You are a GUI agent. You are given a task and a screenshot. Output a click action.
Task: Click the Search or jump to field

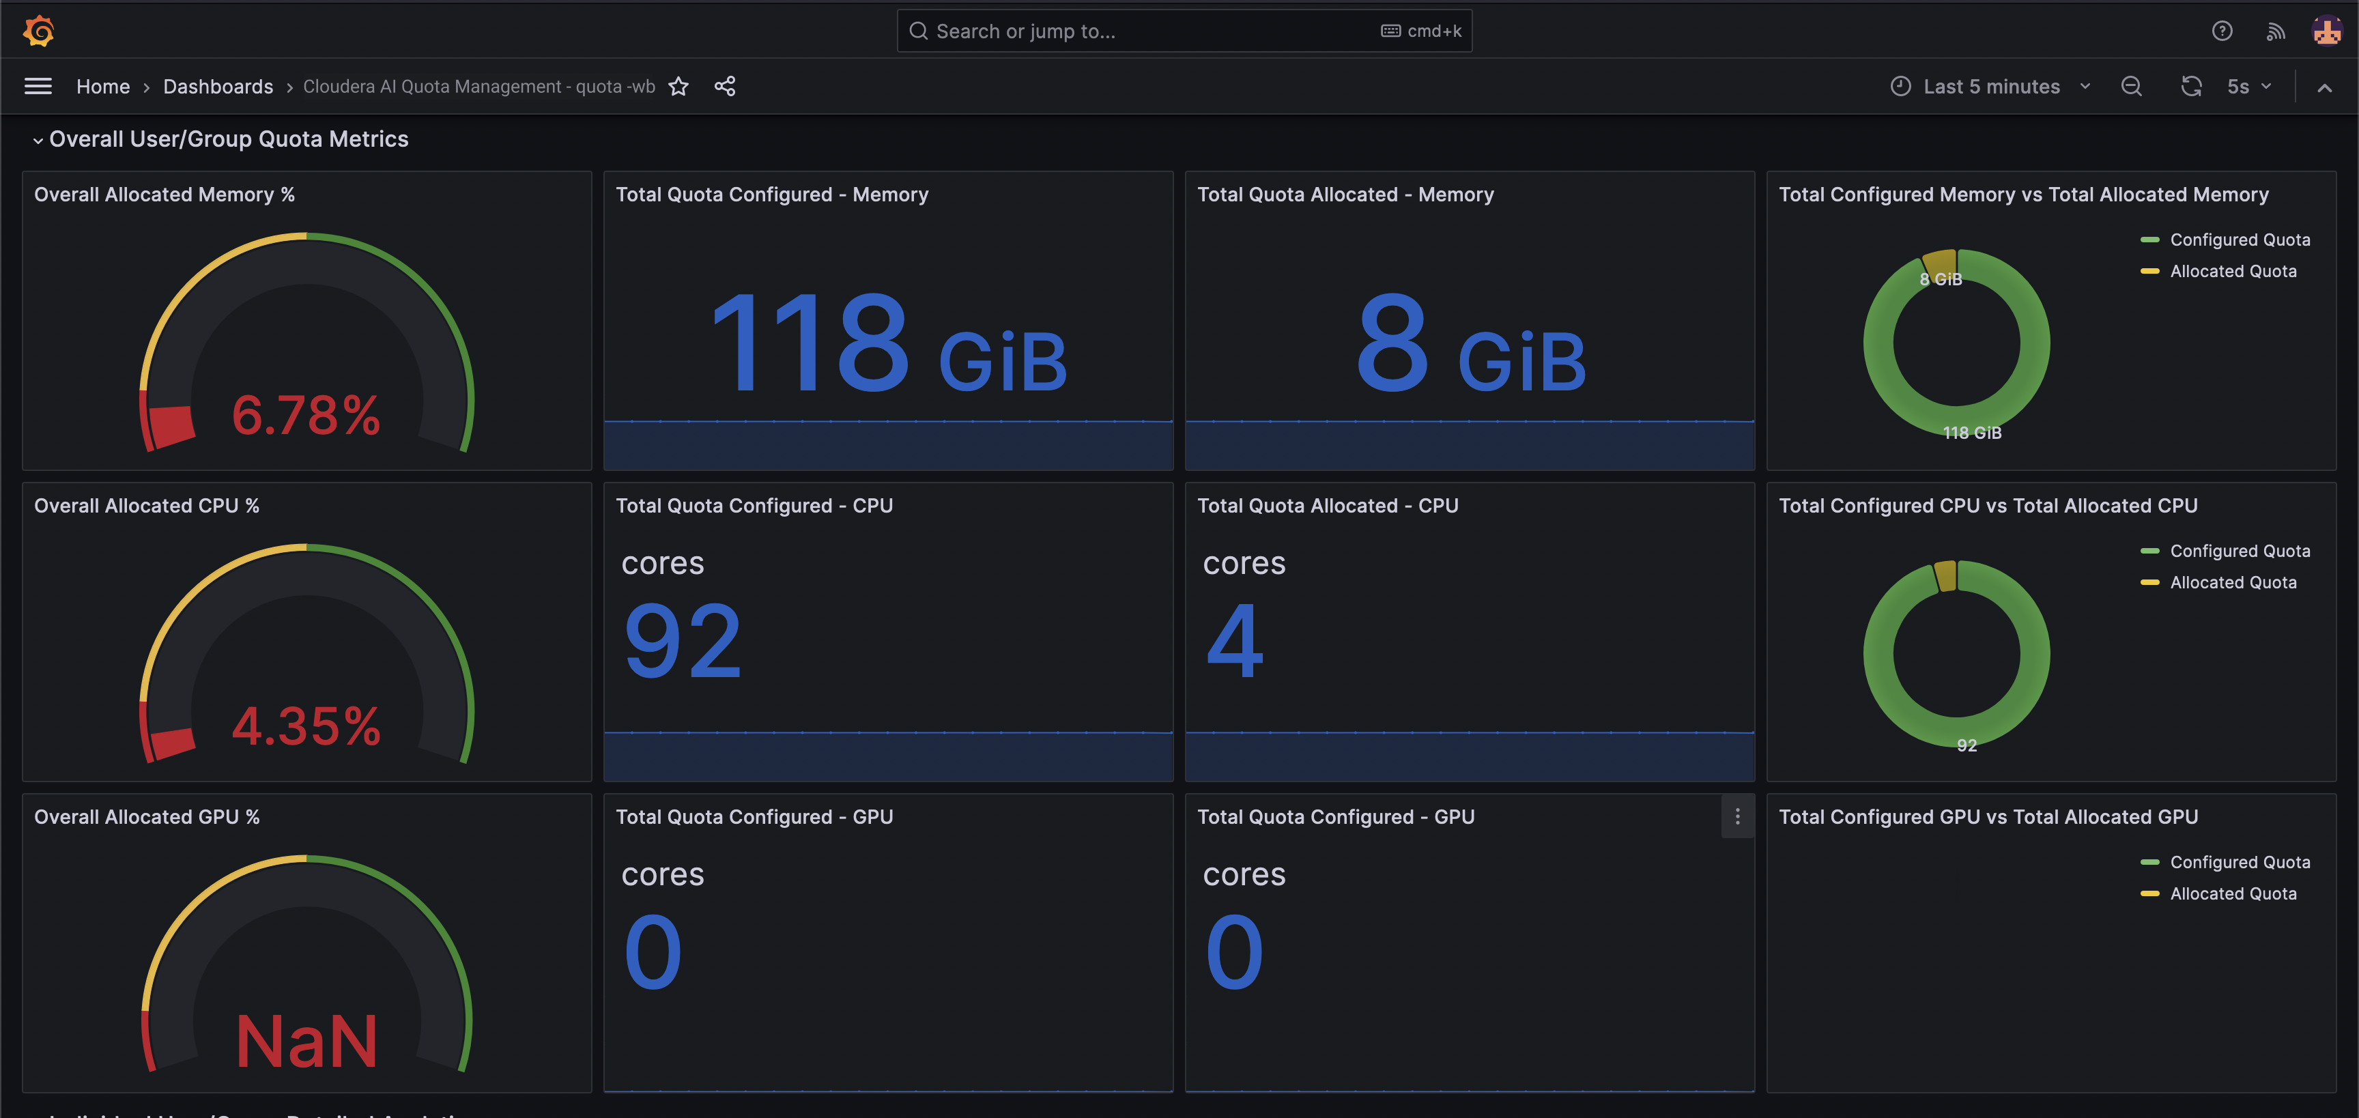pos(1145,31)
